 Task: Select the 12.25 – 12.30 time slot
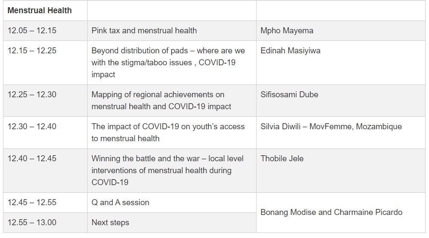pyautogui.click(x=32, y=95)
